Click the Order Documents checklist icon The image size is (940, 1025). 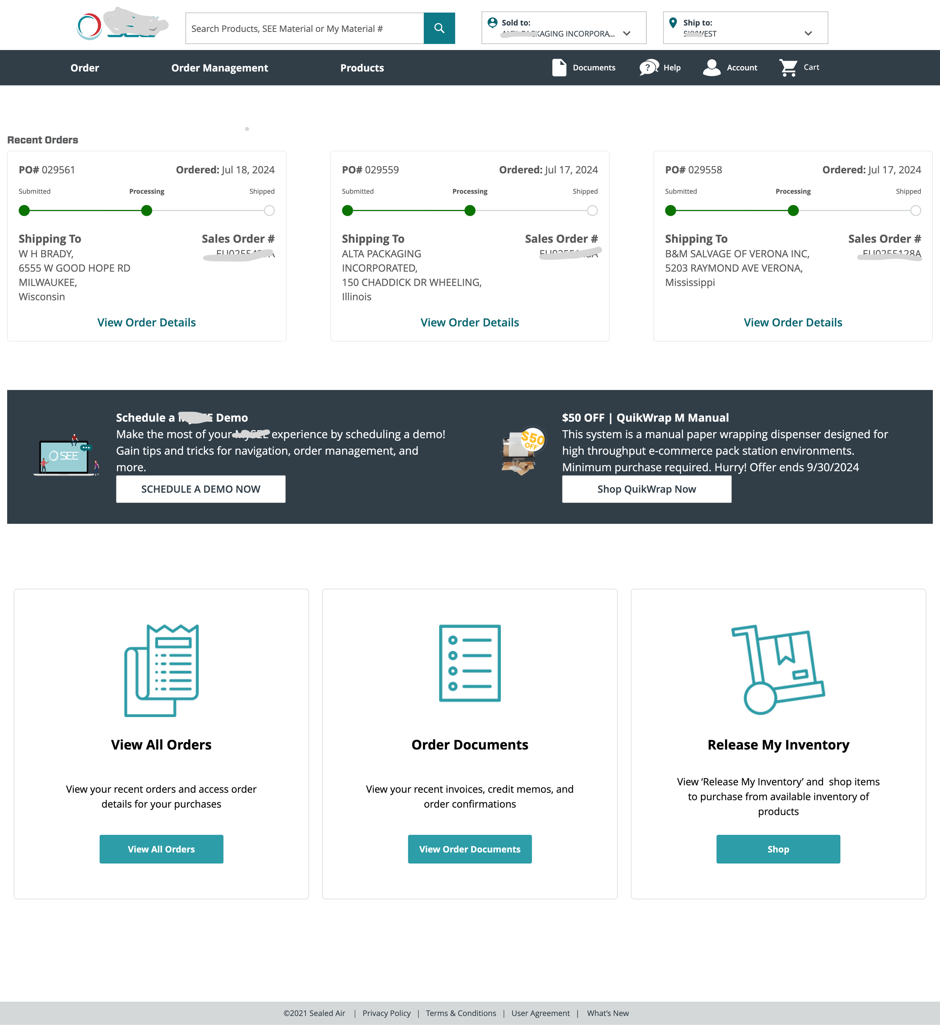click(x=470, y=663)
